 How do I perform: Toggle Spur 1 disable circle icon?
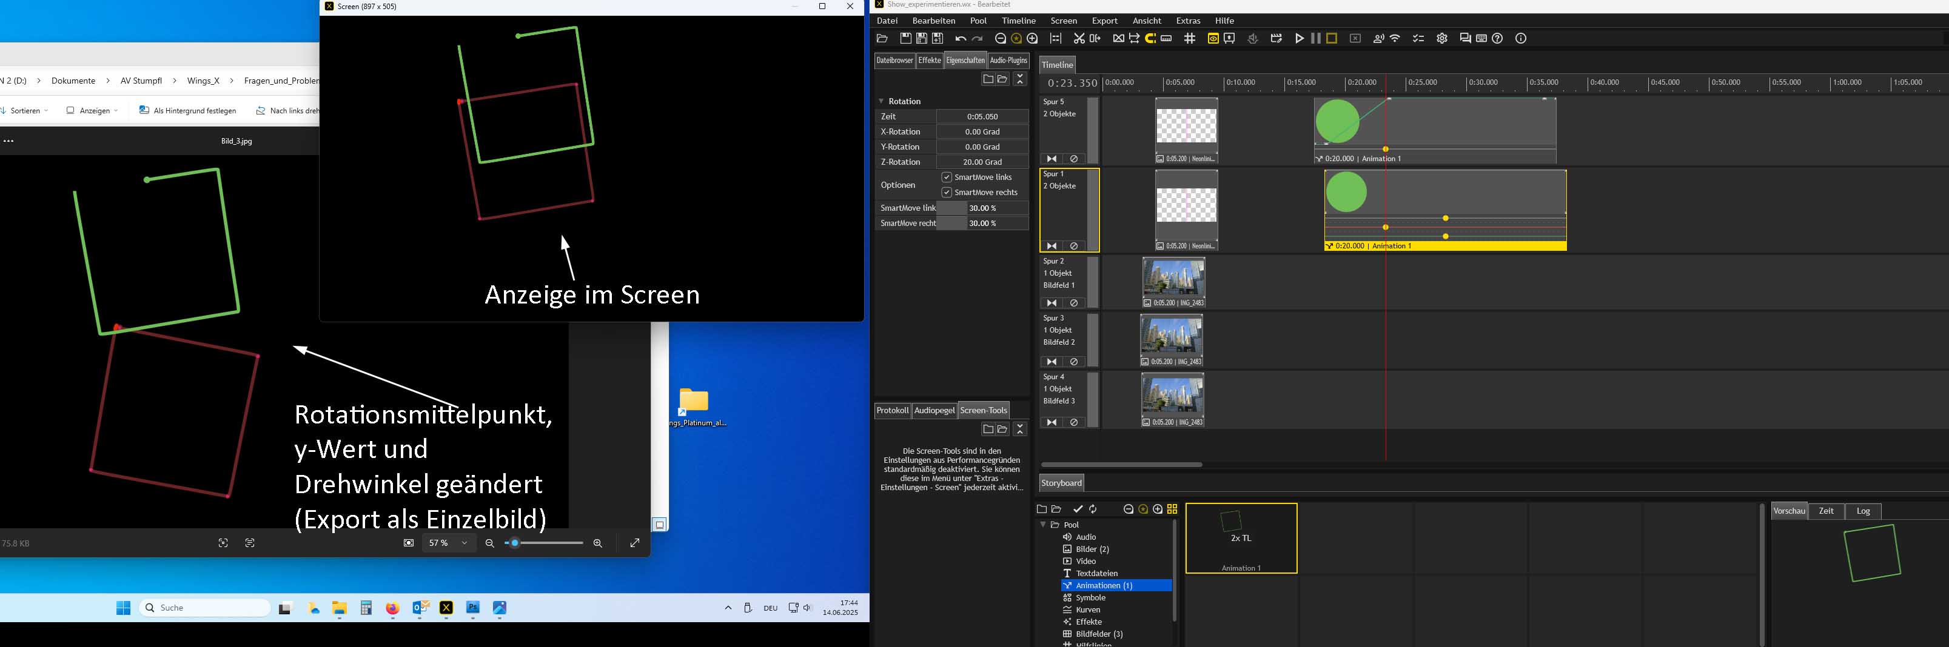[1073, 247]
